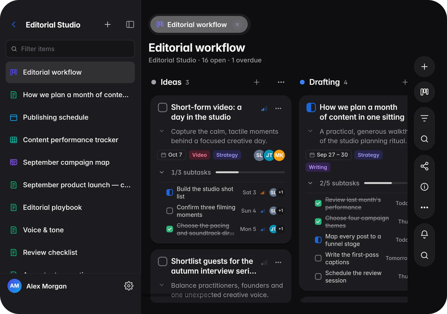447x314 pixels.
Task: Uncheck Choose the pacing subtask
Action: pyautogui.click(x=170, y=229)
